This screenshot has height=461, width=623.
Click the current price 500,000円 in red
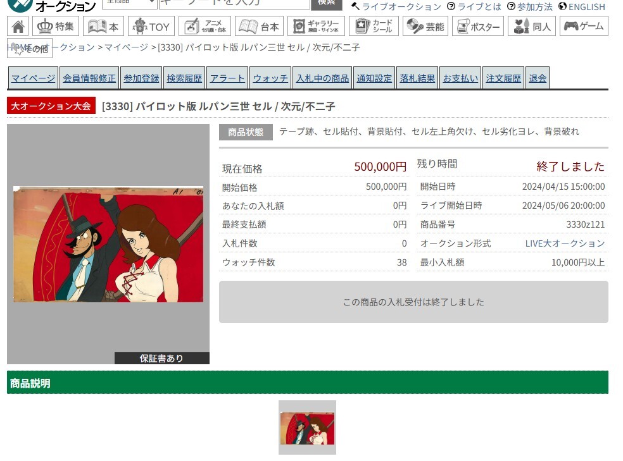(x=381, y=166)
